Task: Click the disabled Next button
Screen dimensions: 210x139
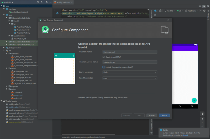Action: coord(139,115)
